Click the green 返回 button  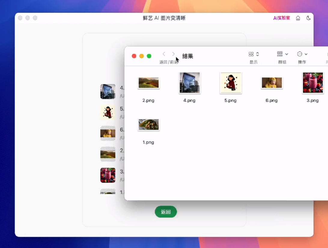point(166,212)
